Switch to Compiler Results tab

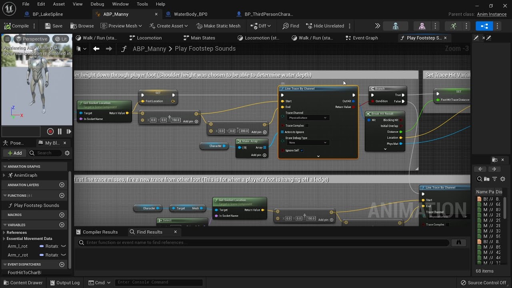tap(96, 232)
